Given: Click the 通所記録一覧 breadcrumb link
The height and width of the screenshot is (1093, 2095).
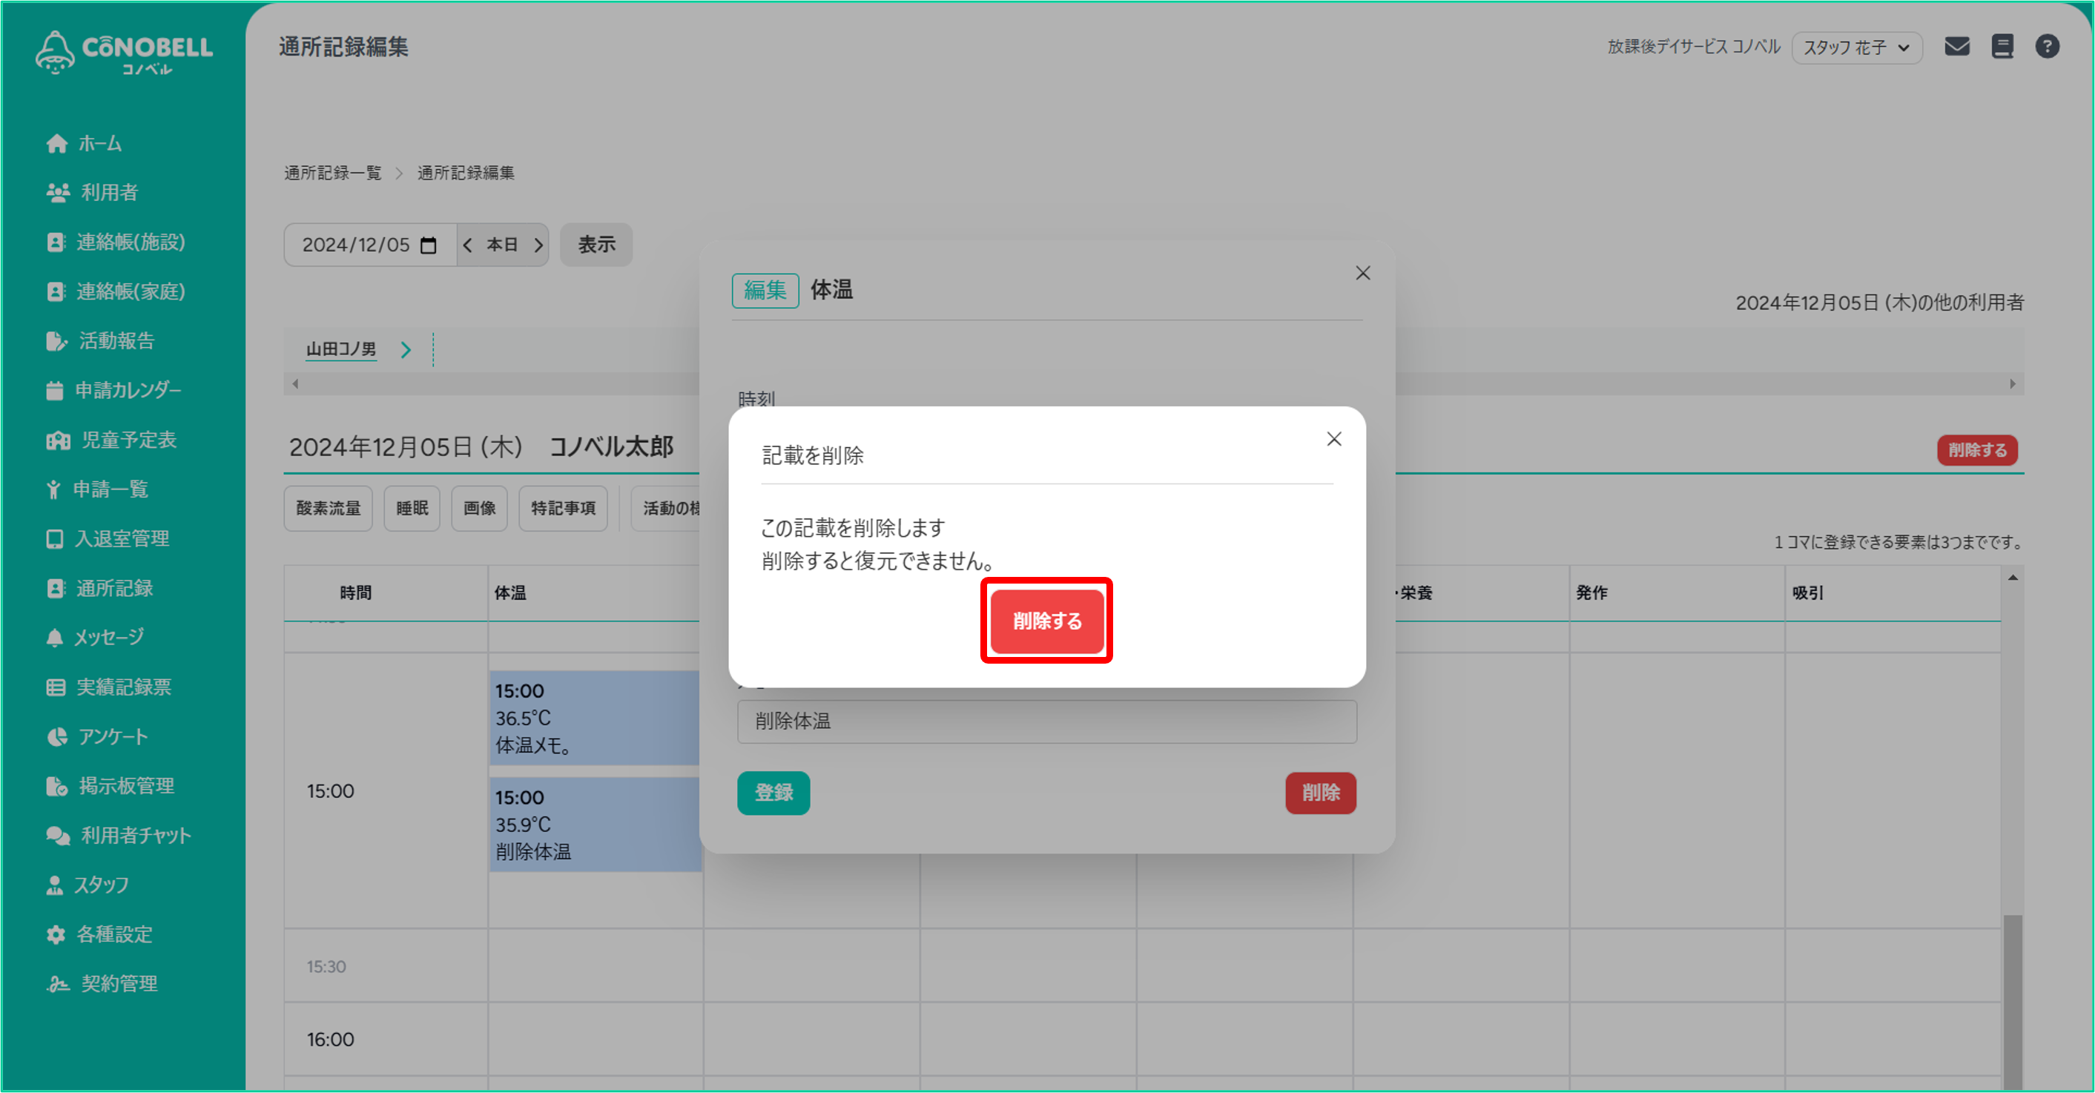Looking at the screenshot, I should tap(333, 173).
